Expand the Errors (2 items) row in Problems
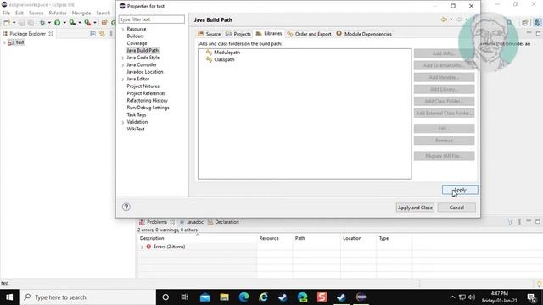Screen dimensions: 543x305 142,247
